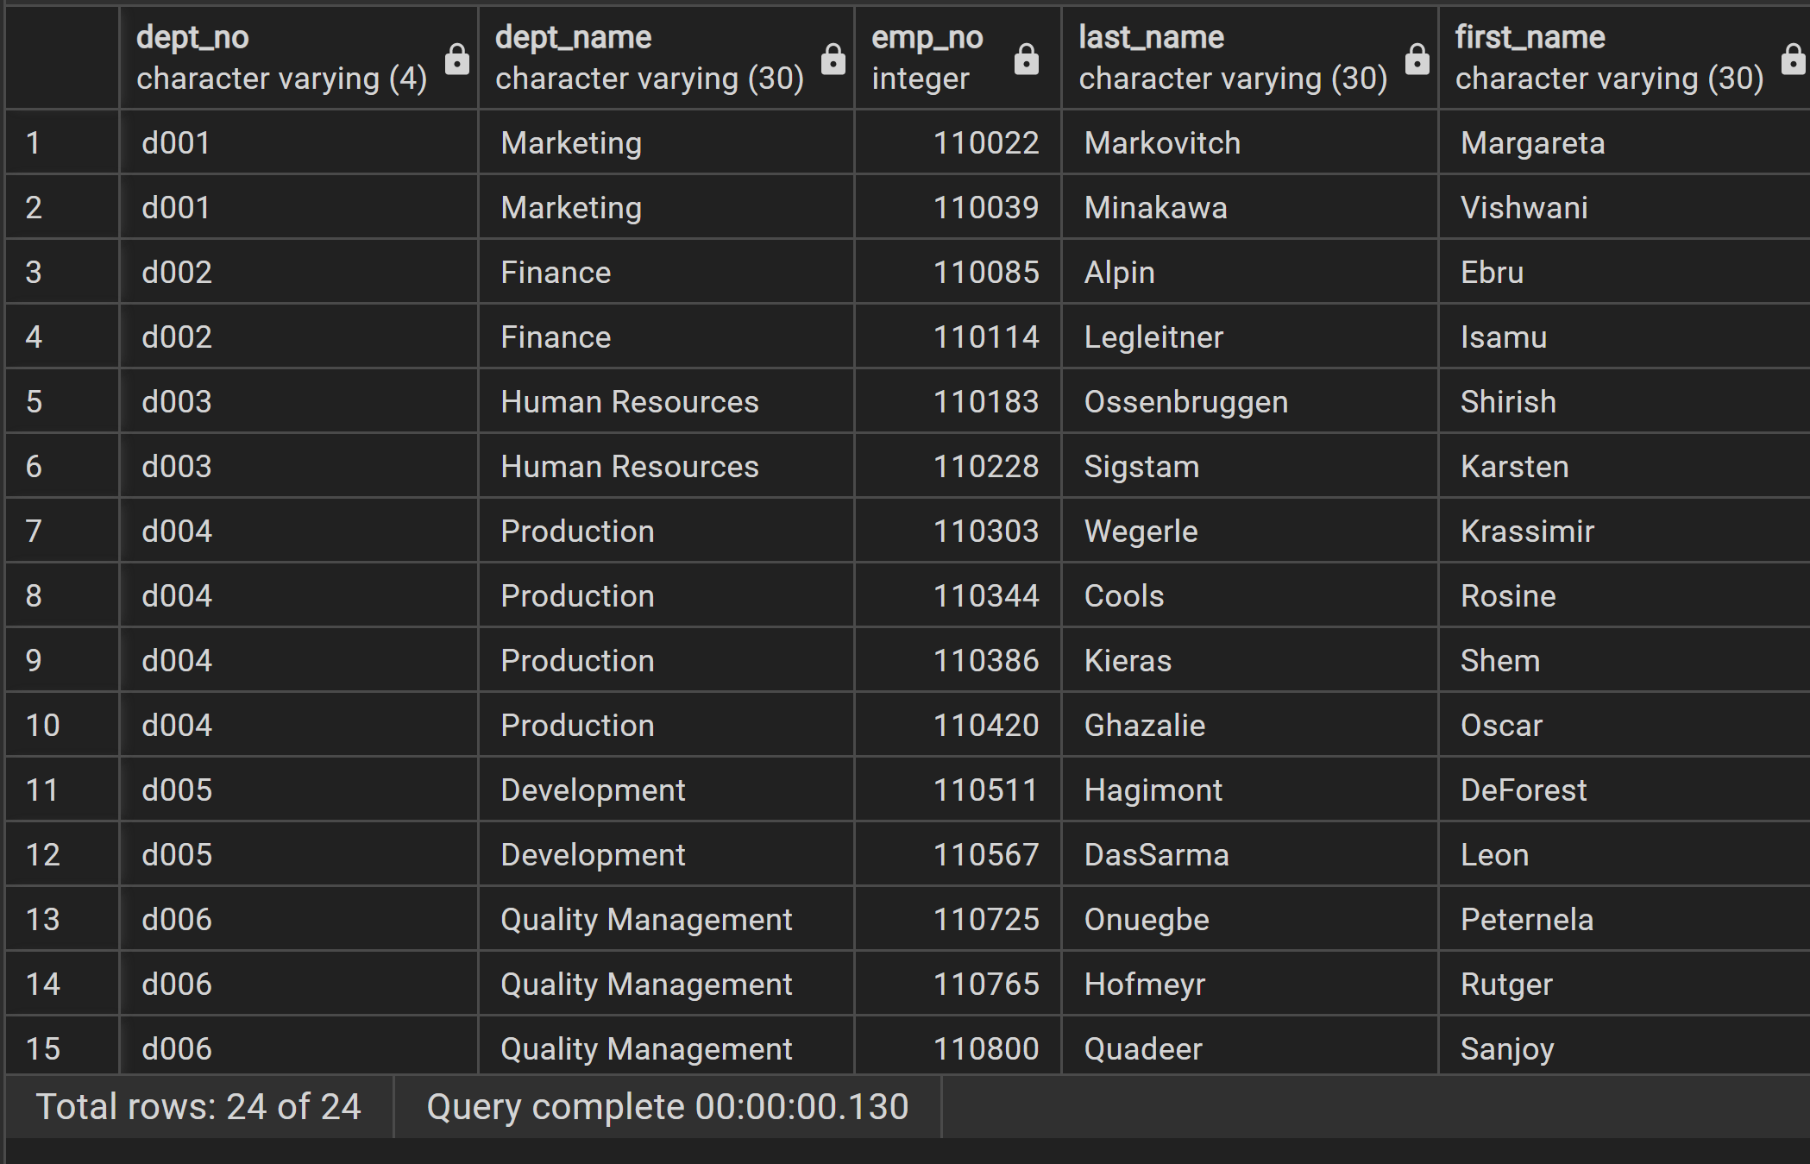The width and height of the screenshot is (1810, 1164).
Task: Click the lock icon in dept_no header
Action: pos(456,60)
